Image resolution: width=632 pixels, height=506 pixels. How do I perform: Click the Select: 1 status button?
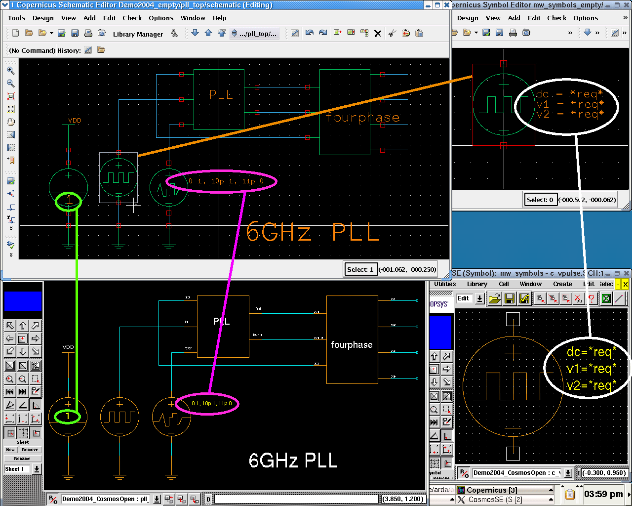pyautogui.click(x=360, y=269)
